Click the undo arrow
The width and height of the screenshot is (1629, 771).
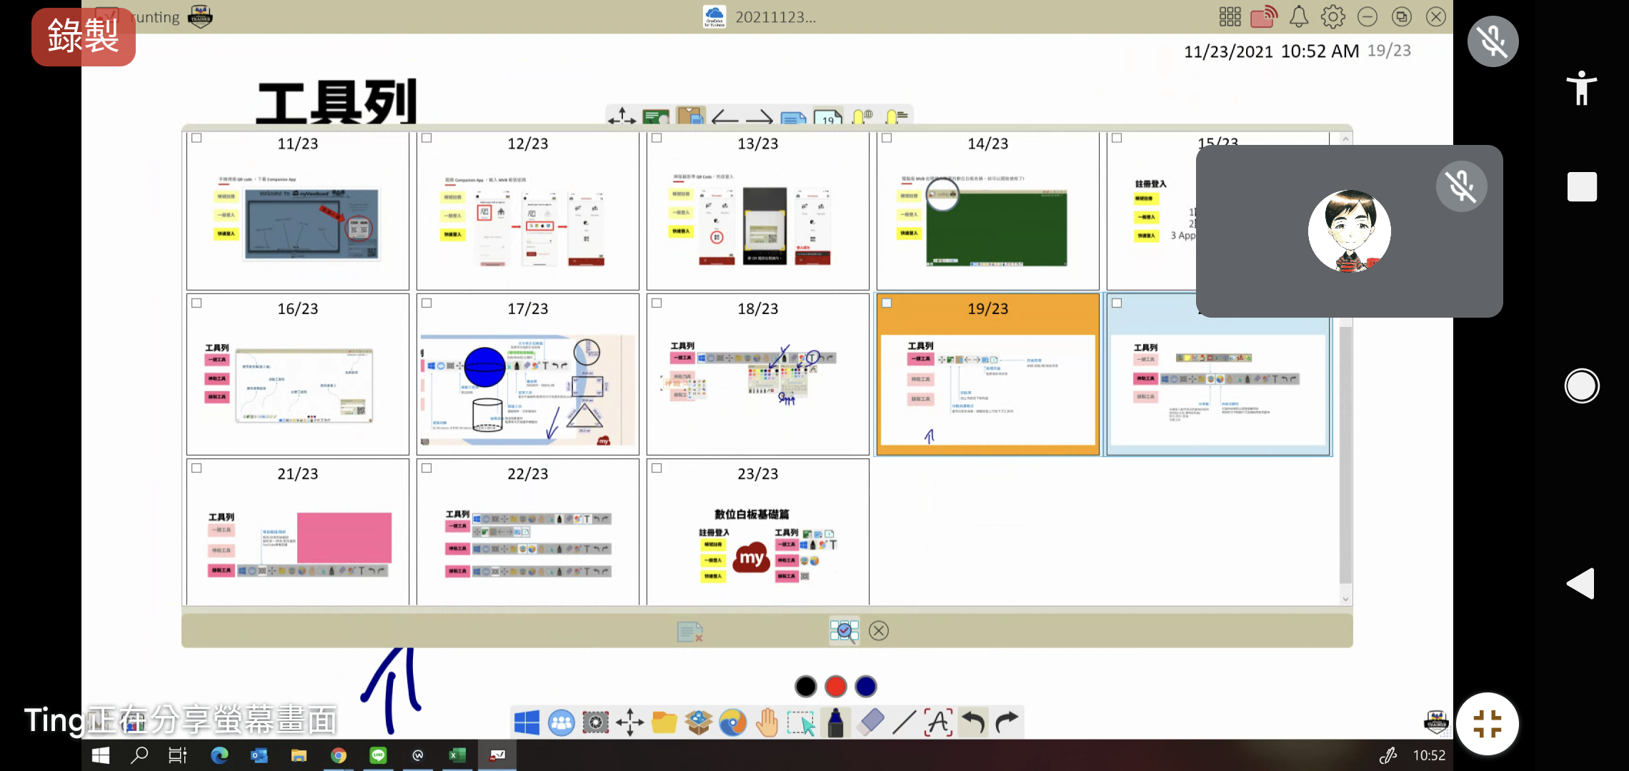[972, 722]
